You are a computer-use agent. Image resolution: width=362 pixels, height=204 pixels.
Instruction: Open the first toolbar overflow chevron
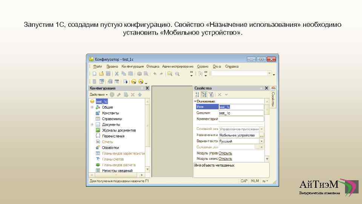192,74
